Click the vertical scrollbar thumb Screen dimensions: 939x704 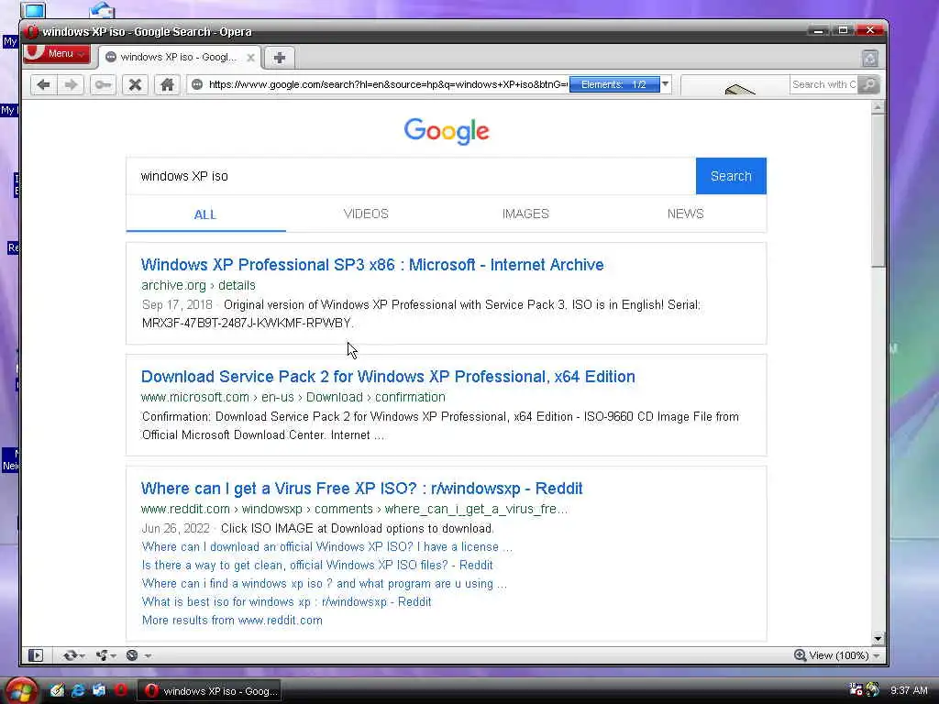(878, 191)
